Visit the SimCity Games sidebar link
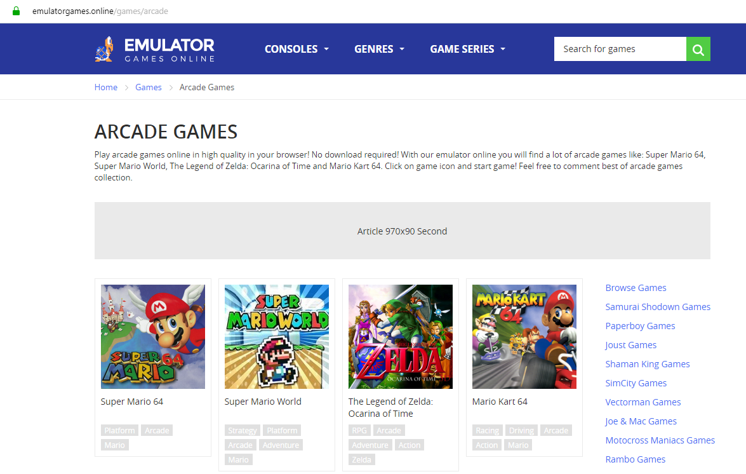 [636, 383]
